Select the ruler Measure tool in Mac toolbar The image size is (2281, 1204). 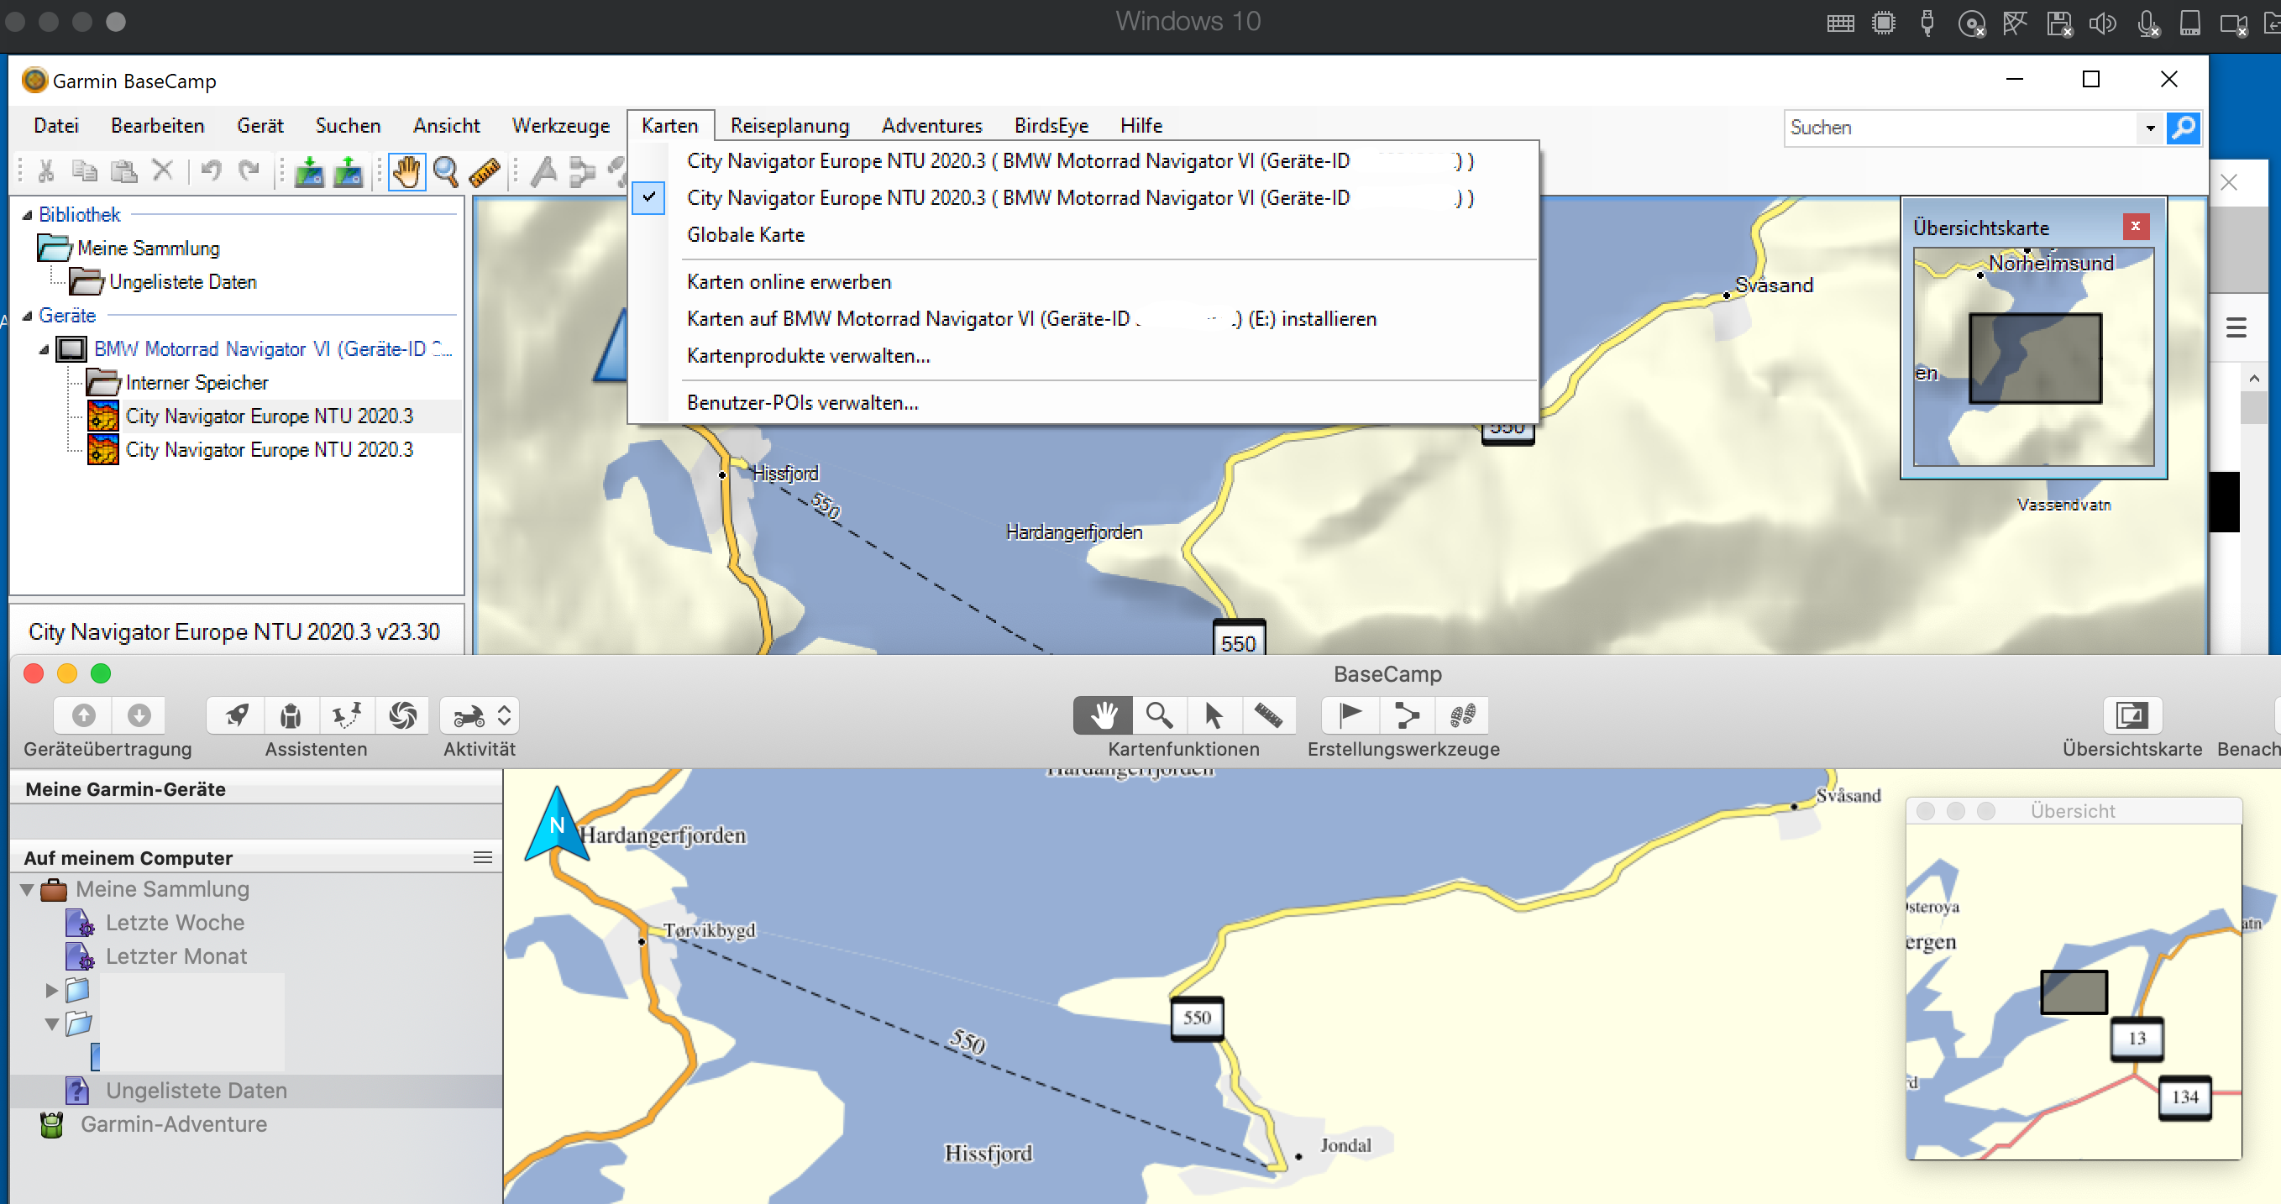(x=1268, y=715)
